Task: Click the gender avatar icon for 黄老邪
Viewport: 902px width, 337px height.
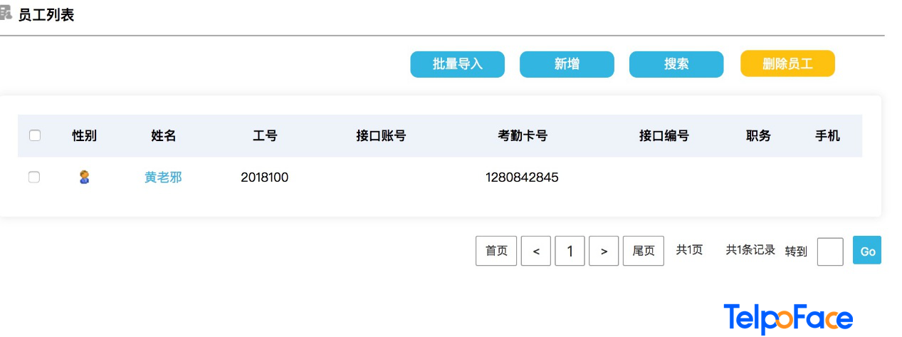Action: 84,177
